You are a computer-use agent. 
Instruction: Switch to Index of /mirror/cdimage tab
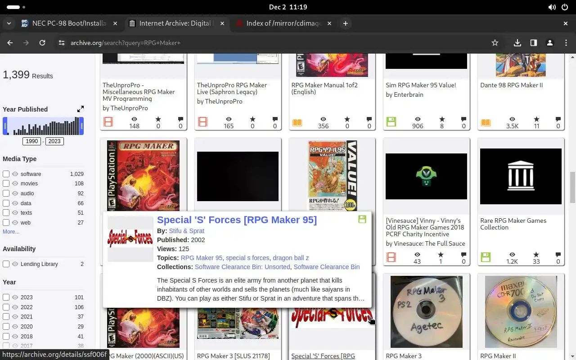tap(283, 23)
